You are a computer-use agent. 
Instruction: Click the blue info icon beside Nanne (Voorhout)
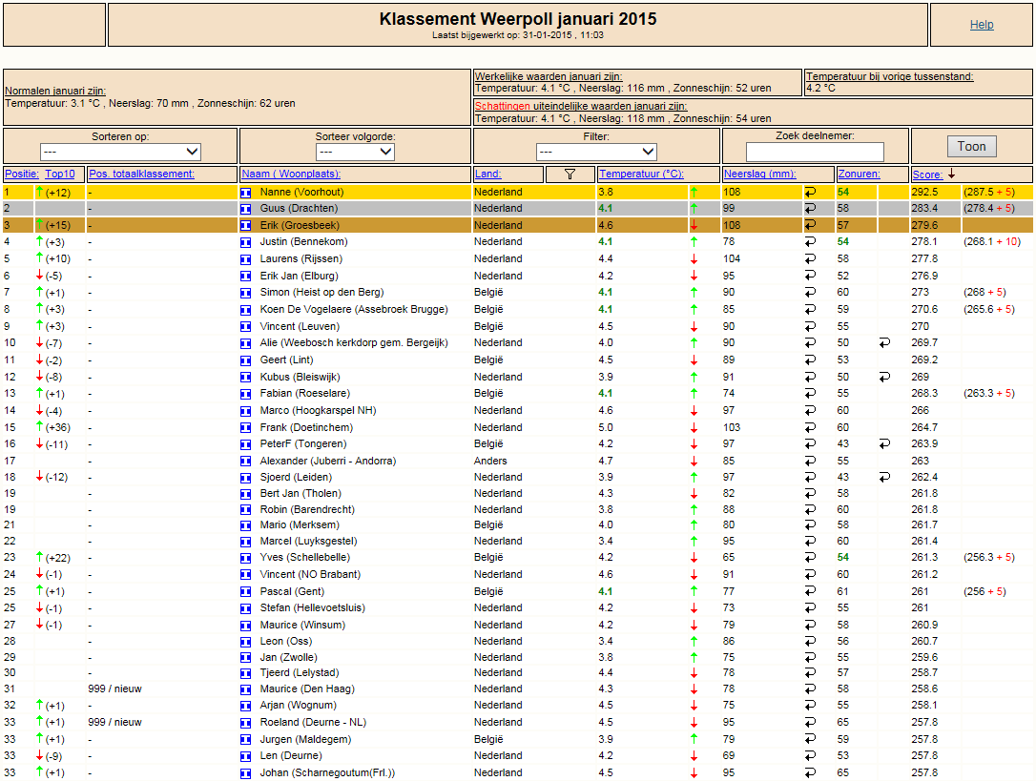click(x=246, y=193)
